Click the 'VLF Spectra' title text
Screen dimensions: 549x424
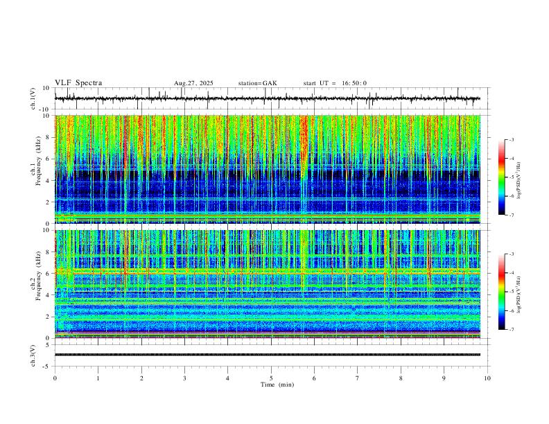[x=78, y=83]
